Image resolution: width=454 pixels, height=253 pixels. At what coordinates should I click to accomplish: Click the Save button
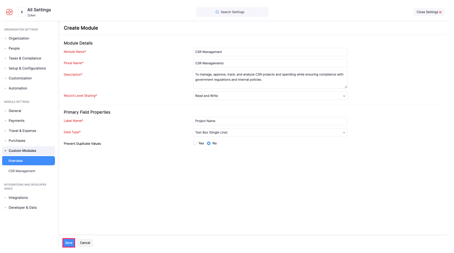coord(69,243)
